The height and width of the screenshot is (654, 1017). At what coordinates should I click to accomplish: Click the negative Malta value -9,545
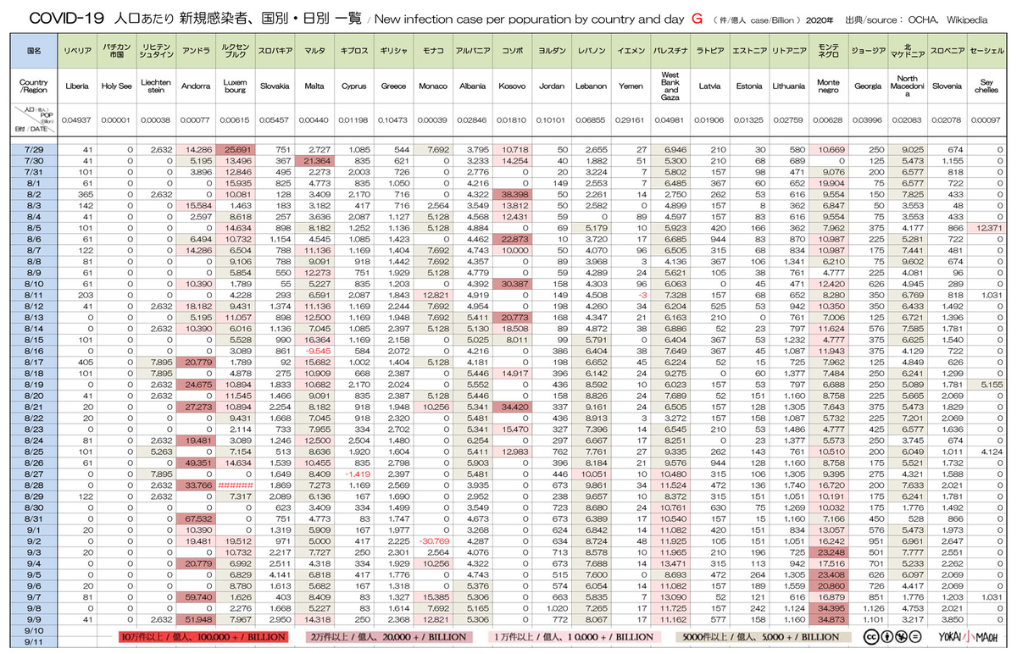point(314,350)
